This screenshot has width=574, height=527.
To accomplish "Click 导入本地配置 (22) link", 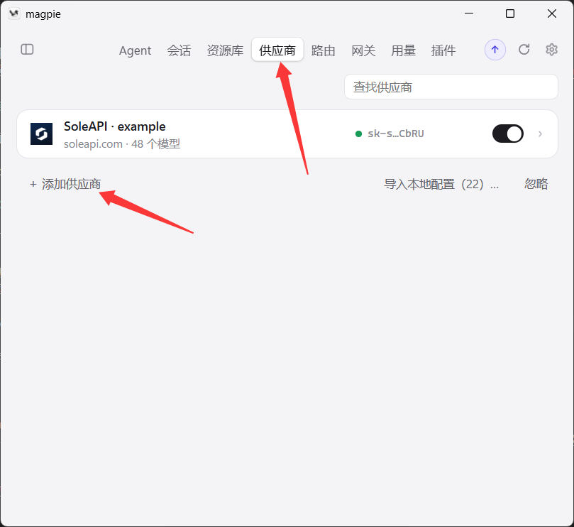I will [x=441, y=184].
